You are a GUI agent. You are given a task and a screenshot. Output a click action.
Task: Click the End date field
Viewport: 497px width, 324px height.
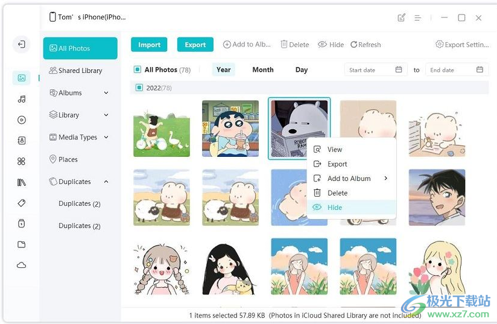(x=457, y=69)
